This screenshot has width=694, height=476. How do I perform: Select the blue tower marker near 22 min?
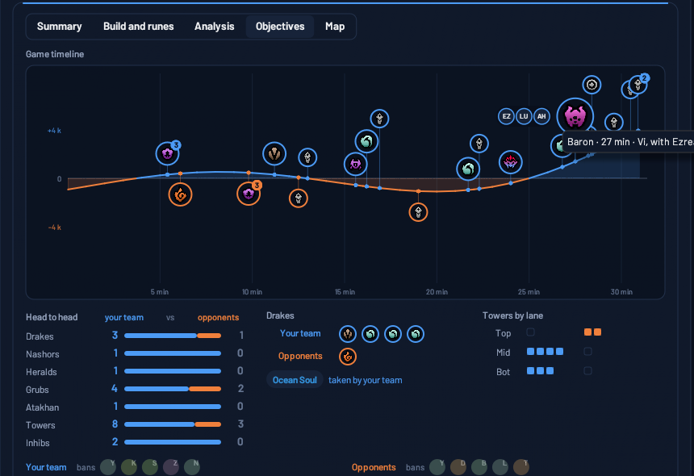tap(479, 144)
